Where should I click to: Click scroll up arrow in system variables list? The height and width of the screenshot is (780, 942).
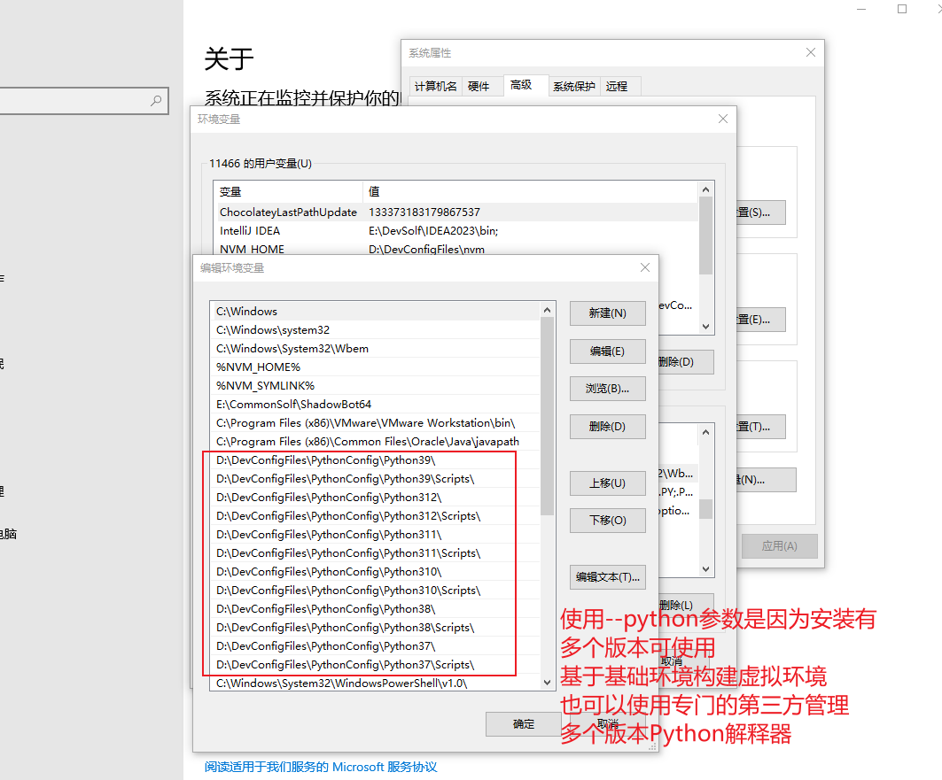(x=706, y=432)
